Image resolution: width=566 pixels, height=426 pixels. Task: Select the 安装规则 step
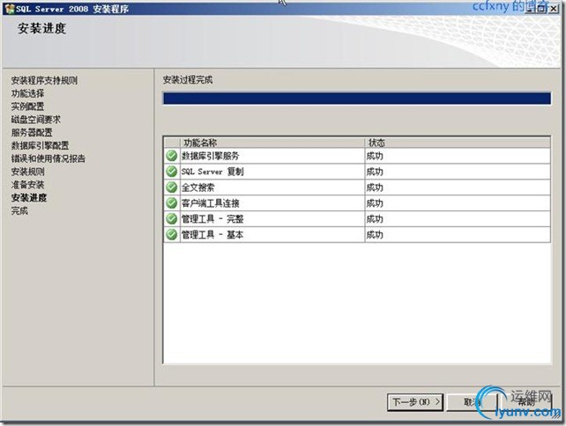[x=28, y=172]
